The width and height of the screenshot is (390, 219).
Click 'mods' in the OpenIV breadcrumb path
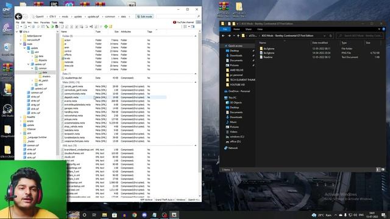point(65,16)
